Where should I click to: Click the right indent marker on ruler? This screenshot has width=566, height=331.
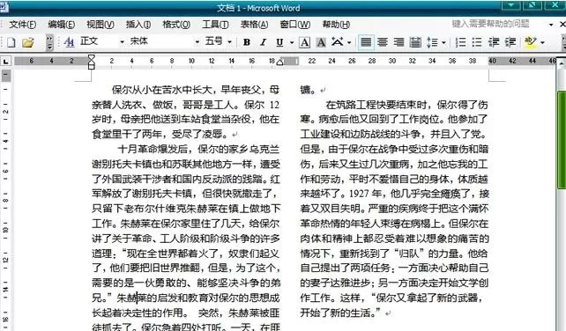(x=279, y=63)
